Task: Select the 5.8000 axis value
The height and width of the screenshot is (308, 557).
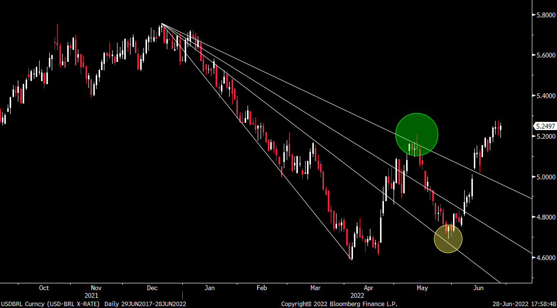Action: pyautogui.click(x=545, y=15)
